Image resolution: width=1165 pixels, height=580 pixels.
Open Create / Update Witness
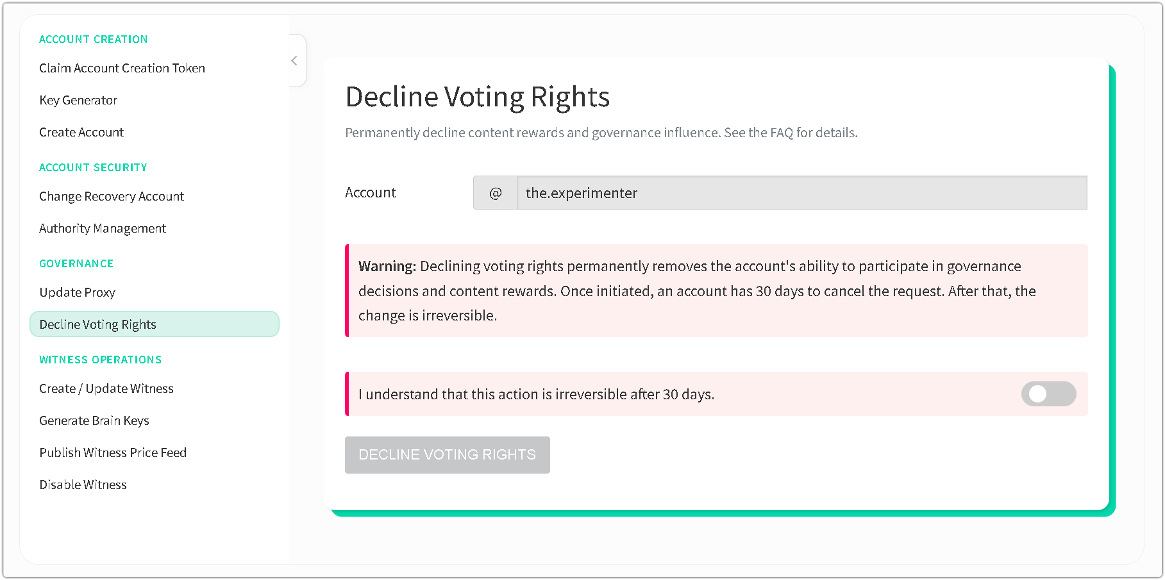[106, 388]
